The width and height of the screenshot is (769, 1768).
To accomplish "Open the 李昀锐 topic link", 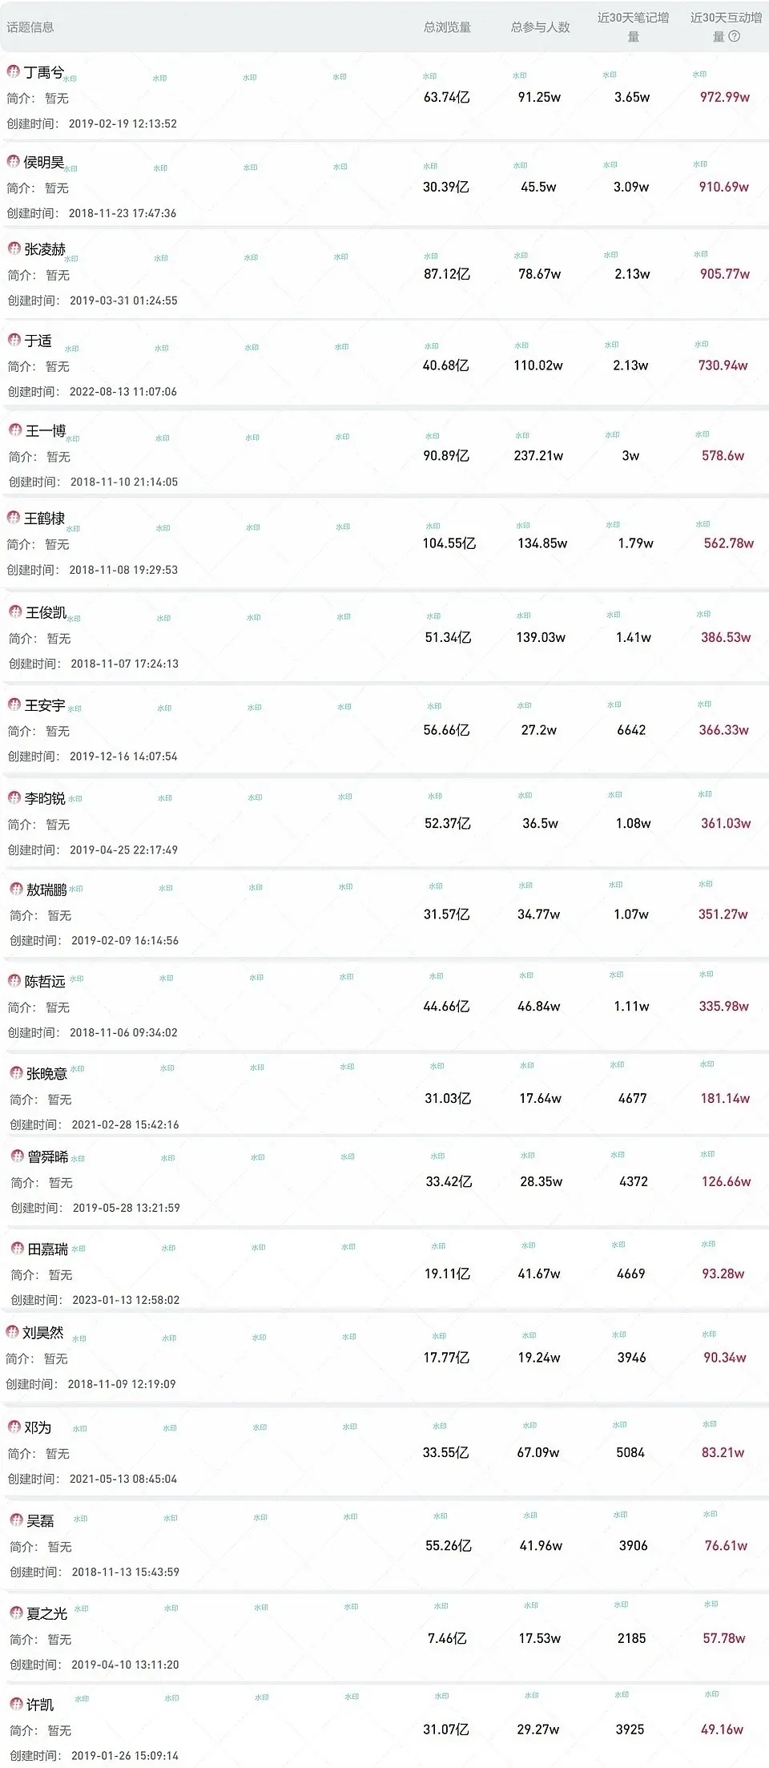I will point(45,798).
